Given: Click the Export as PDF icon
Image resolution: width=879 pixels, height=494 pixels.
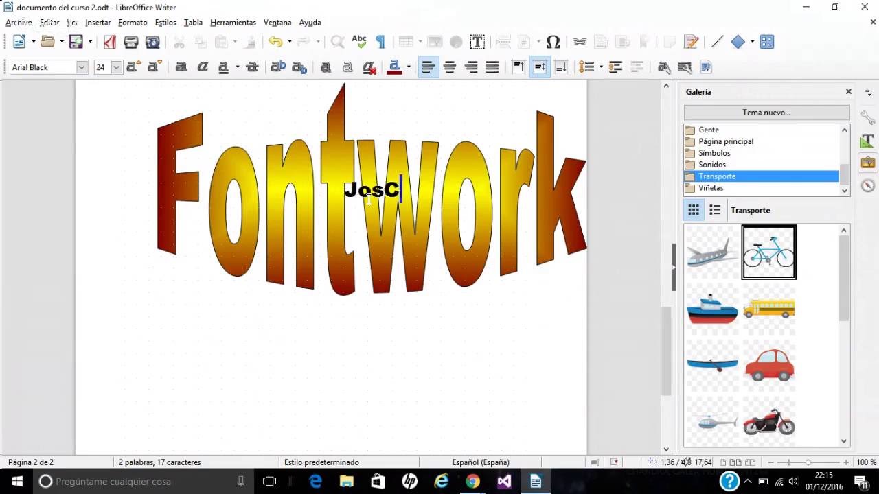Looking at the screenshot, I should click(x=110, y=42).
